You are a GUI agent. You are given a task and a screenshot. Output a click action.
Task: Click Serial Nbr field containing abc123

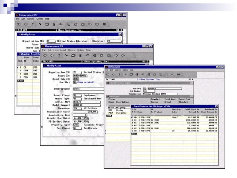point(87,102)
